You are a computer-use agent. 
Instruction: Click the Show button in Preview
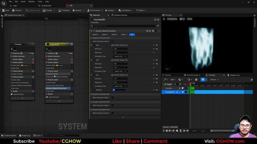(x=190, y=19)
